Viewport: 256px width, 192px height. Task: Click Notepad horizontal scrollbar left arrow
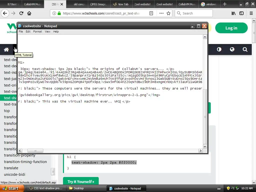(20, 151)
